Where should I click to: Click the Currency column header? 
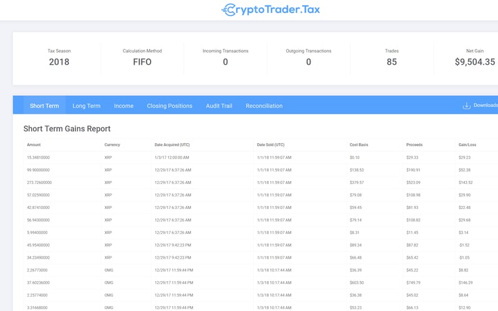coord(112,145)
